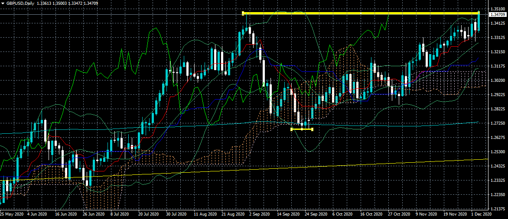The height and width of the screenshot is (219, 508).
Task: Click the small triangle before GBPUSD,Daily title
Action: click(3, 3)
